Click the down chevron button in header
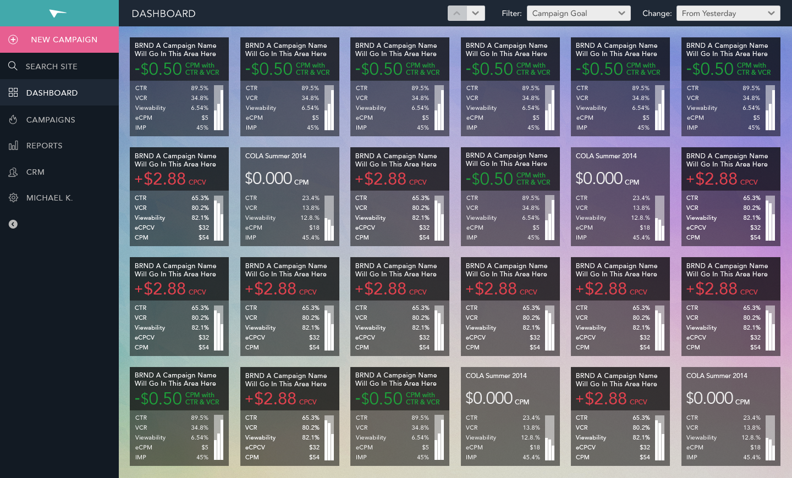Viewport: 792px width, 478px height. (x=476, y=13)
